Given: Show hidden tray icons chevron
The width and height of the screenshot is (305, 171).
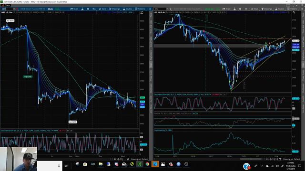Looking at the screenshot, I should tap(262, 166).
